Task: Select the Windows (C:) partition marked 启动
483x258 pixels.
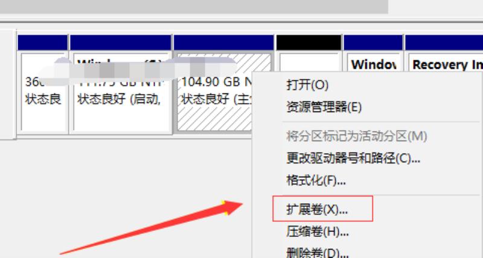Action: (121, 92)
